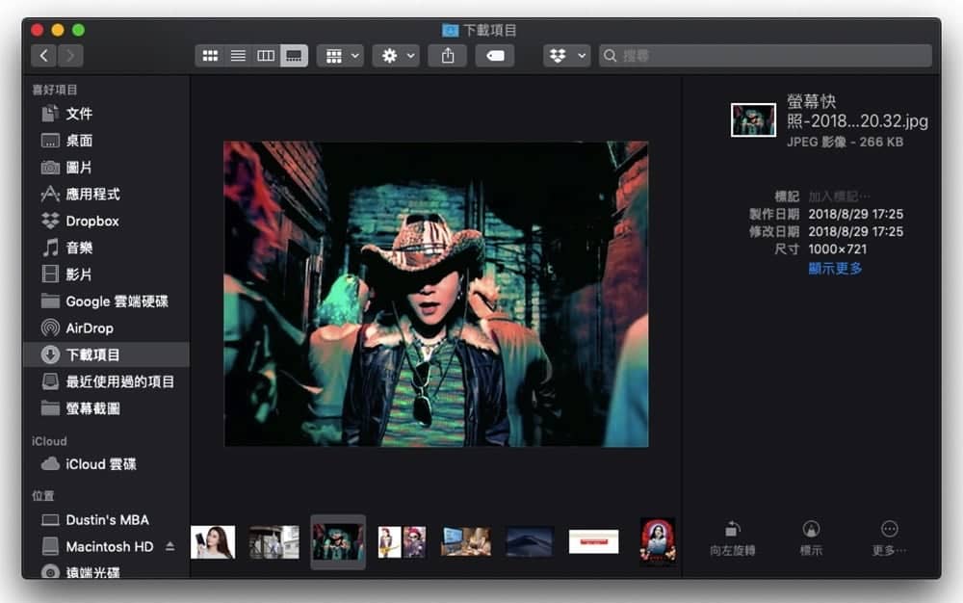Select the dark Mojave dune thumbnail
Screen dimensions: 963x603
(x=530, y=542)
